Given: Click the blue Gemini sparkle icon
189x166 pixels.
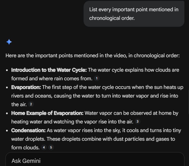Looking at the screenshot, I should (x=9, y=42).
